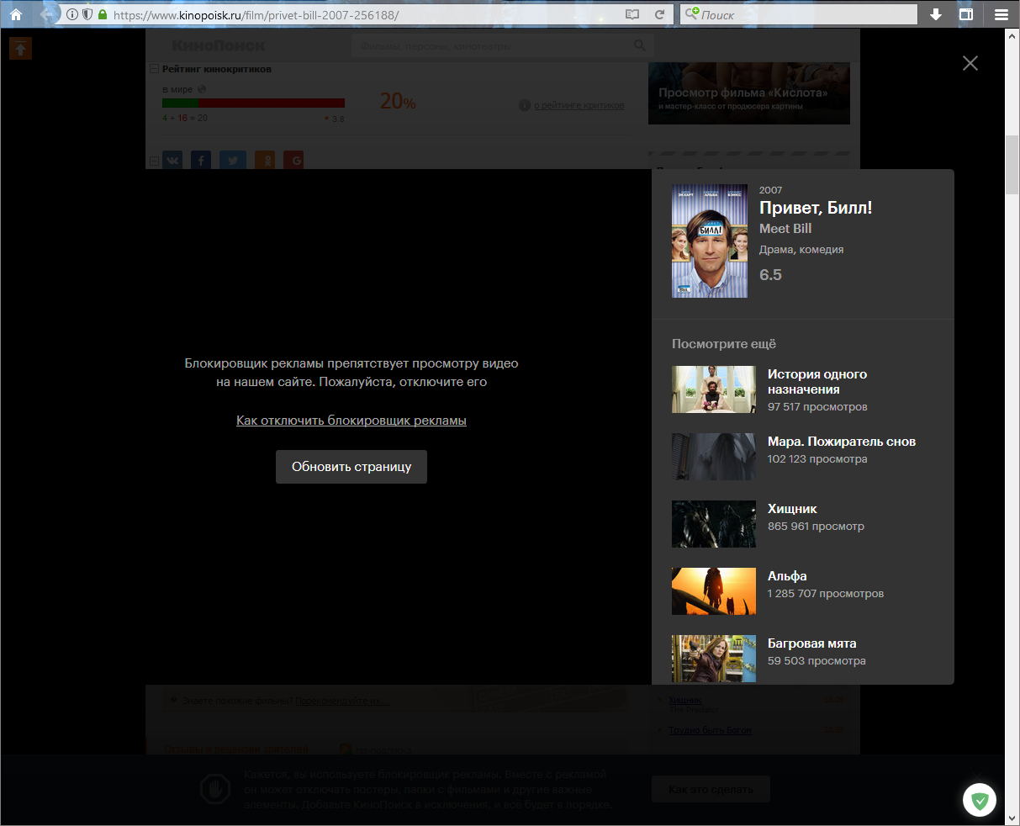The width and height of the screenshot is (1020, 826).
Task: Collapse the social sharing section
Action: tap(154, 160)
